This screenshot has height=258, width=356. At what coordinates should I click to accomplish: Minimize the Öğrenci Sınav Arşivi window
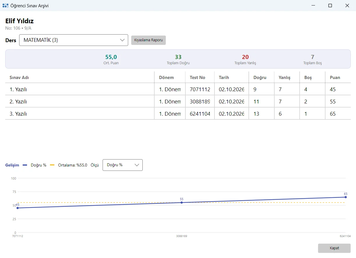[x=313, y=6]
